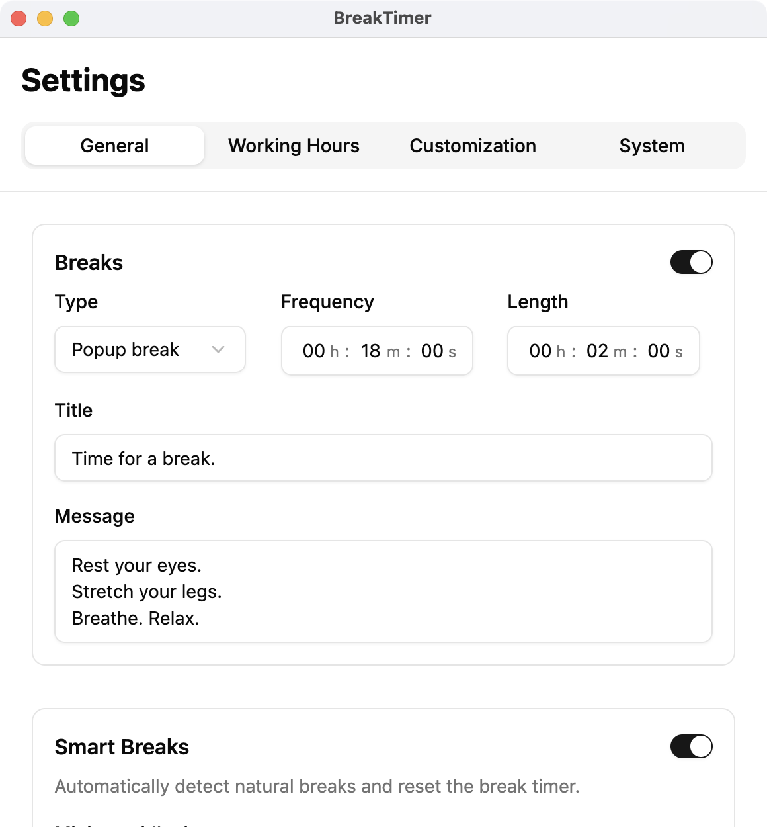Click the Frequency seconds field
Viewport: 767px width, 827px height.
[x=432, y=351]
